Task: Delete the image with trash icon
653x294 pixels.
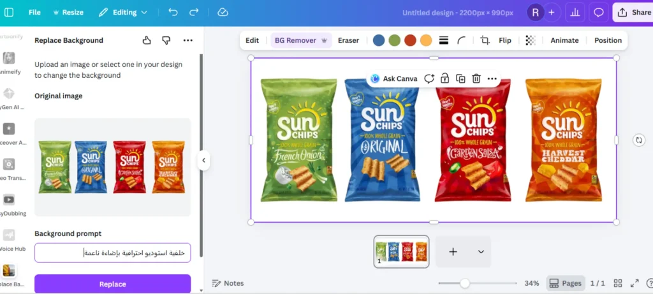Action: point(476,78)
